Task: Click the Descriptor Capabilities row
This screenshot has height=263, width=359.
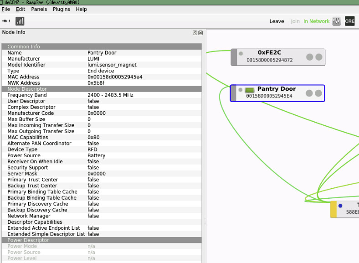Action: pos(102,222)
